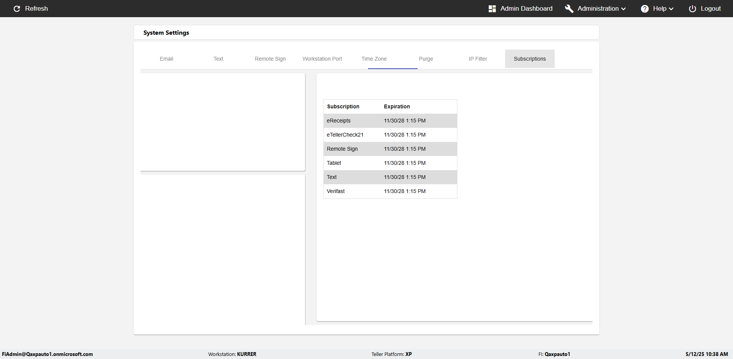733x359 pixels.
Task: Expand the Administration dropdown chevron
Action: (x=623, y=9)
